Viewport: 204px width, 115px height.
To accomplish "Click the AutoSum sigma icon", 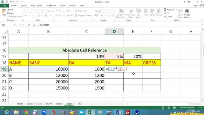I will click(165, 10).
